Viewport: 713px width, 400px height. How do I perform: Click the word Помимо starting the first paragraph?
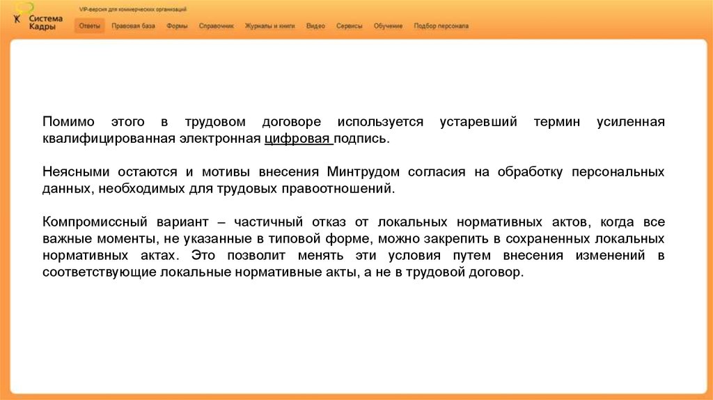click(x=68, y=122)
